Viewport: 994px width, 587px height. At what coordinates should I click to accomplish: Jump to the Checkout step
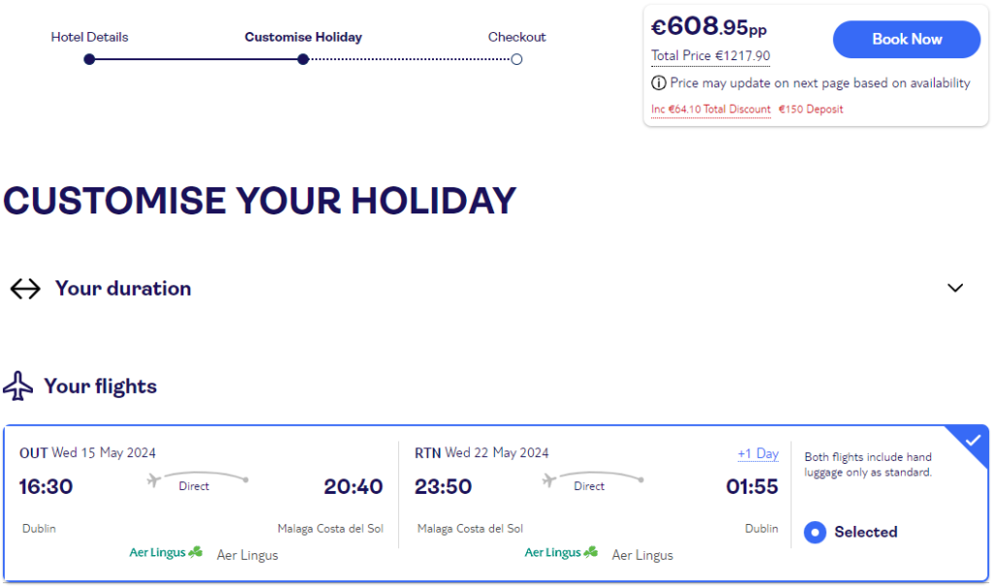[x=516, y=38]
